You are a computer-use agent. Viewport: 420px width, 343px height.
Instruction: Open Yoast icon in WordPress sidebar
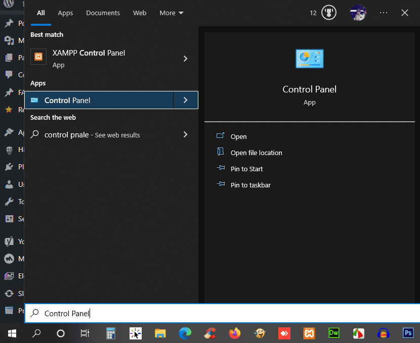point(9,241)
